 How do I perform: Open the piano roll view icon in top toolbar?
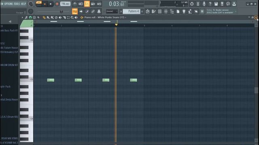[154, 11]
